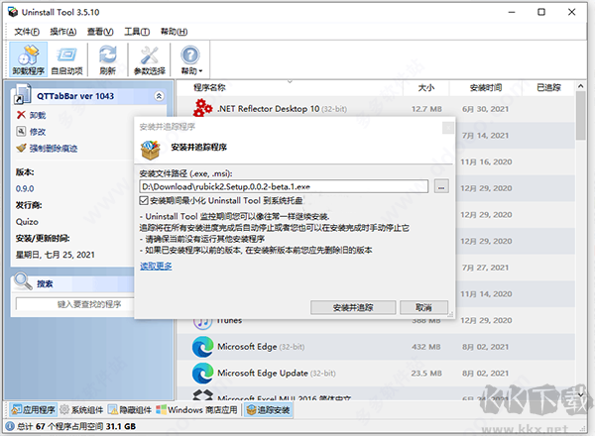Click the QTTabBar program icon in sidebar
595x436 pixels.
(x=22, y=95)
